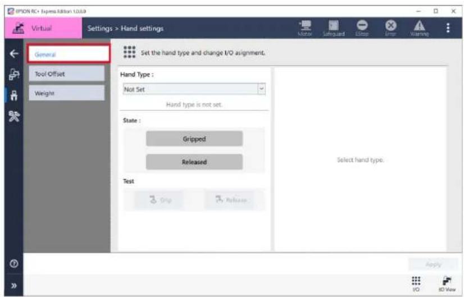The width and height of the screenshot is (464, 297).
Task: Open the I/O panel icon
Action: [x=416, y=284]
